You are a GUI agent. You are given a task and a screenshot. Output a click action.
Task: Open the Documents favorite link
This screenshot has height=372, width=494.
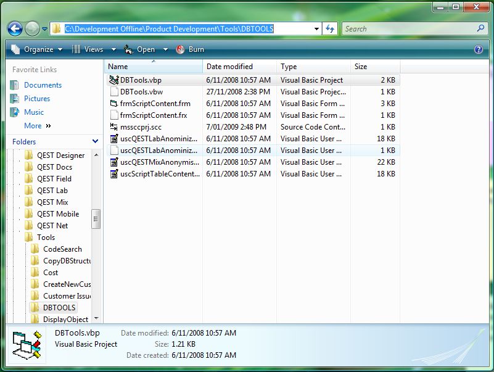tap(43, 85)
